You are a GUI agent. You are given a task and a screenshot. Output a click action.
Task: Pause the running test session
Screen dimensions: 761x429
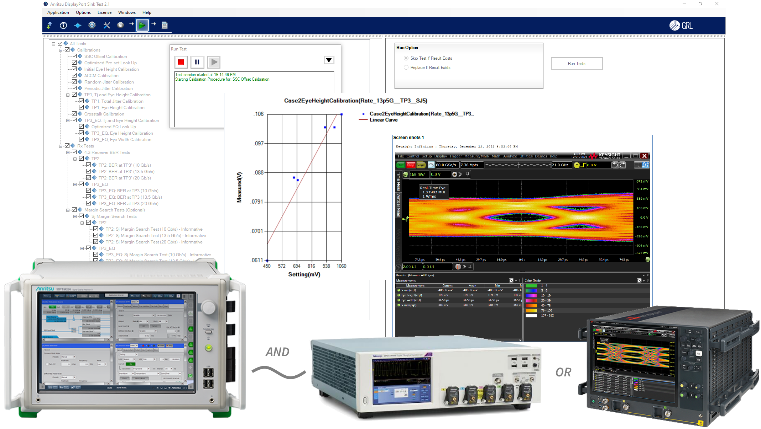[197, 61]
